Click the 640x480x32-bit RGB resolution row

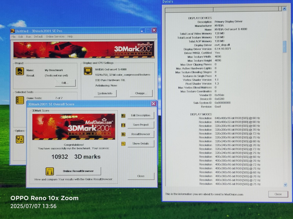pyautogui.click(x=230, y=122)
